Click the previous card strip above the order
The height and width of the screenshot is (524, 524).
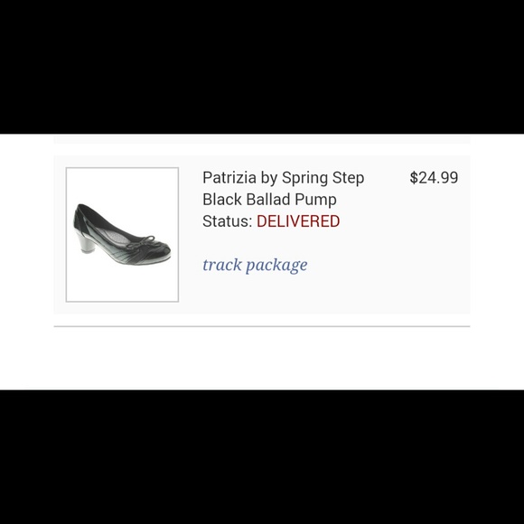tap(262, 139)
